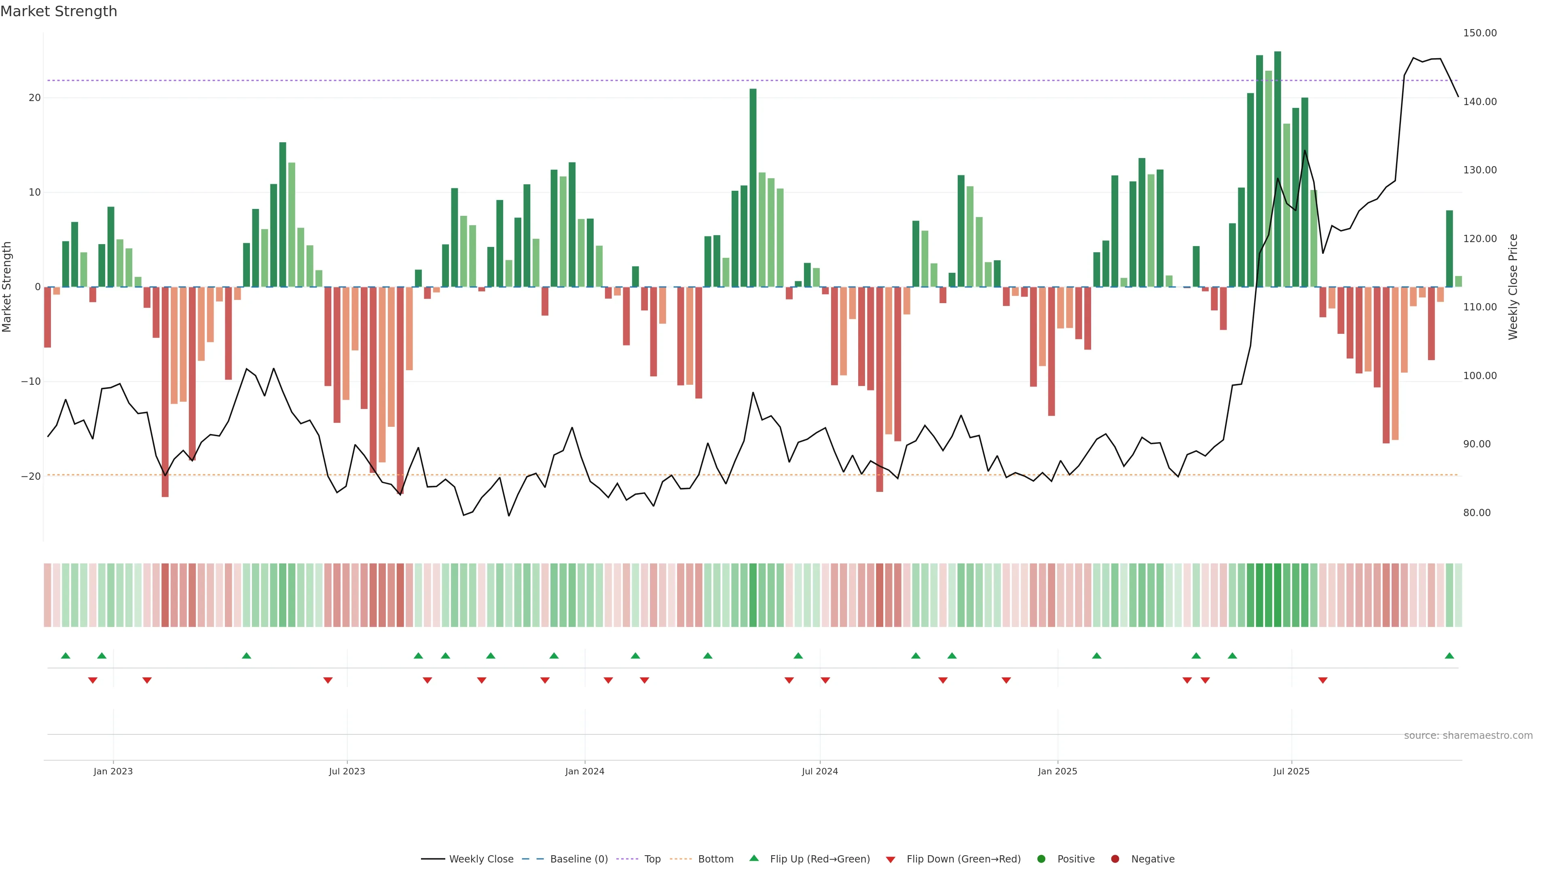
Task: Click the leftmost green flip-up triangle marker
Action: (x=66, y=656)
